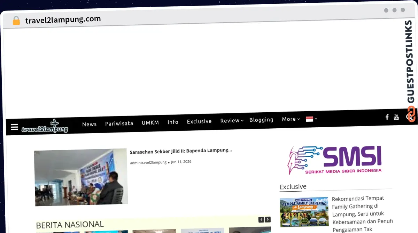Show previous Berita Nasional slide
The width and height of the screenshot is (418, 233).
[x=261, y=219]
